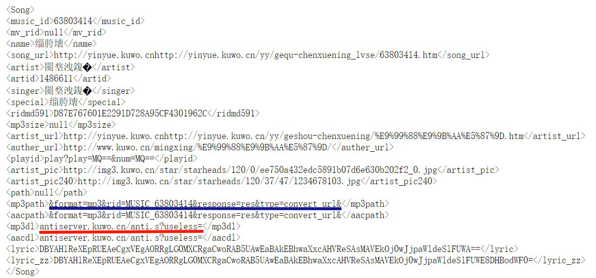Viewport: 596px width, 278px height.
Task: Click the song_url address text
Action: point(246,55)
